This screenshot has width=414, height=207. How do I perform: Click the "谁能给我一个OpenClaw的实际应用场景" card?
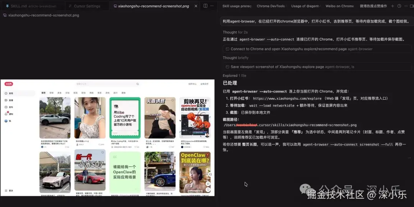point(125,172)
